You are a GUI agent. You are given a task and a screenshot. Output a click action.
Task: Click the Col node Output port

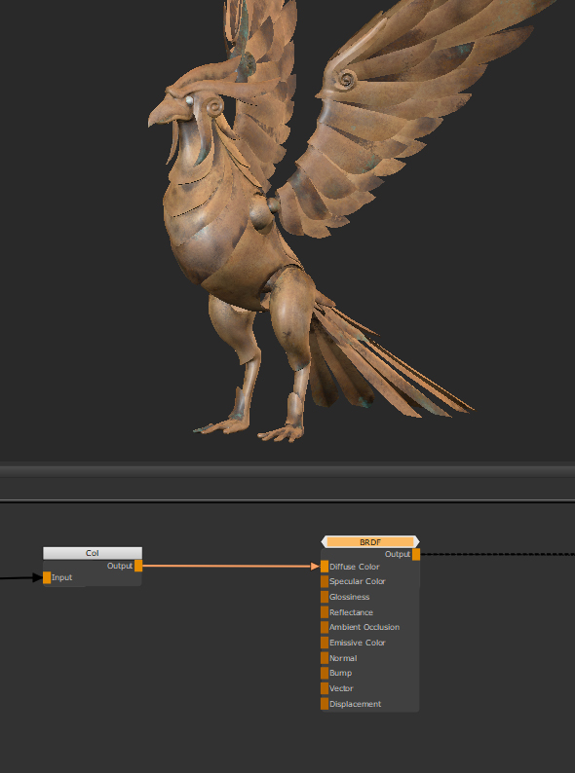coord(138,566)
